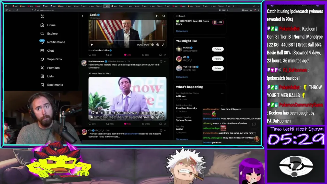Screen dimensions: 327x184
Task: Open Bookmarks in X sidebar
Action: 52,85
